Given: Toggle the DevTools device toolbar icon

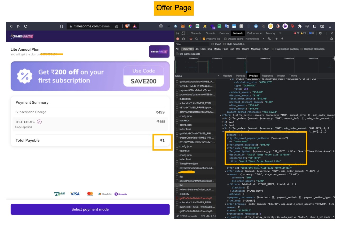Looking at the screenshot, I should pos(183,33).
